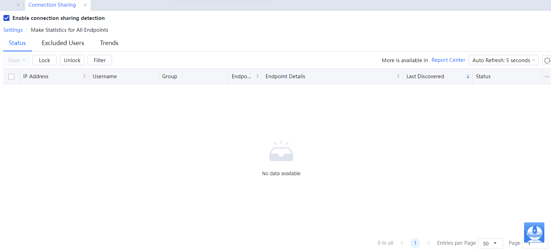This screenshot has height=251, width=551.
Task: Open the Report Center link
Action: tap(448, 60)
